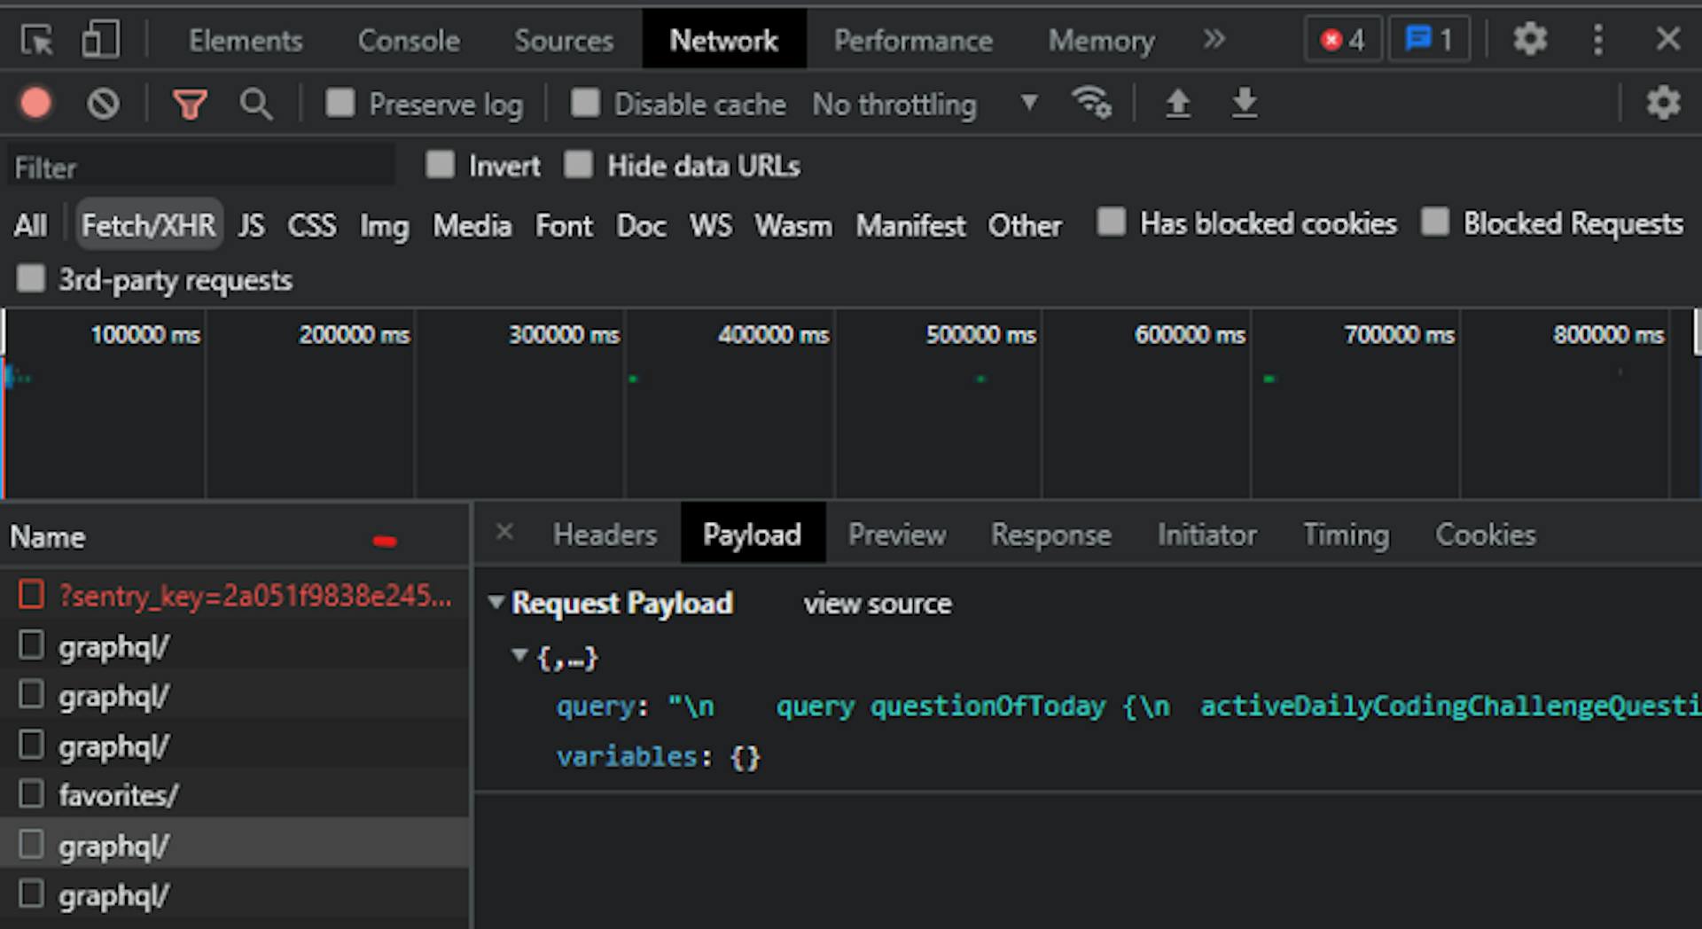The height and width of the screenshot is (929, 1702).
Task: Export HAR file with download arrow
Action: 1245,104
